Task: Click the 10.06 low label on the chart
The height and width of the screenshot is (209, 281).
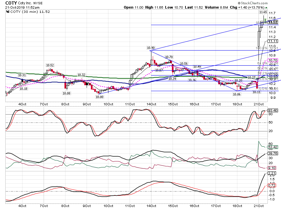Action: [x=237, y=94]
